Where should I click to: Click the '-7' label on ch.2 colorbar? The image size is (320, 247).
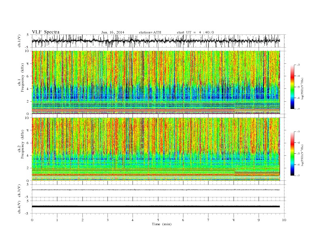[x=298, y=176]
